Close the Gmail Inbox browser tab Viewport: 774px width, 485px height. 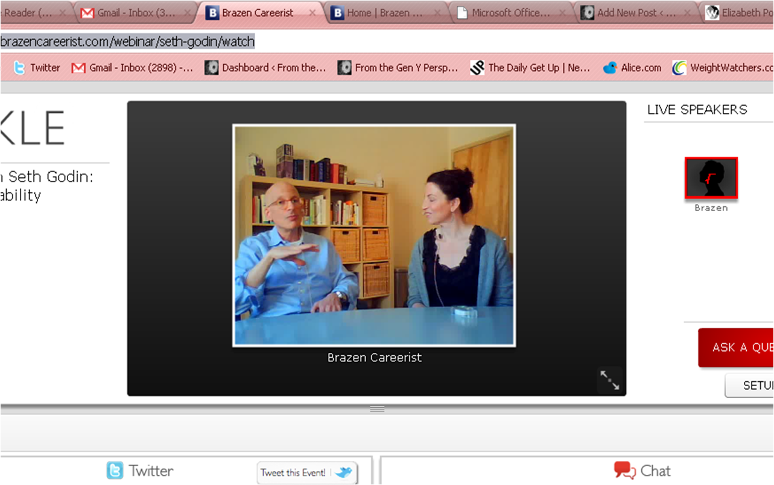coord(188,13)
